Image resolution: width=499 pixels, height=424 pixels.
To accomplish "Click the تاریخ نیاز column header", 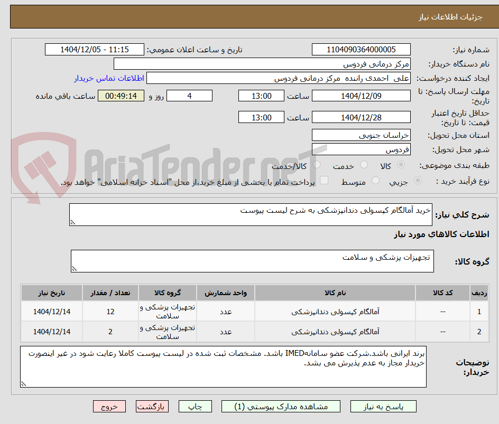I will [x=52, y=293].
